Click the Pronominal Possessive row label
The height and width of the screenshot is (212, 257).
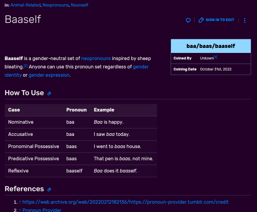(x=34, y=147)
